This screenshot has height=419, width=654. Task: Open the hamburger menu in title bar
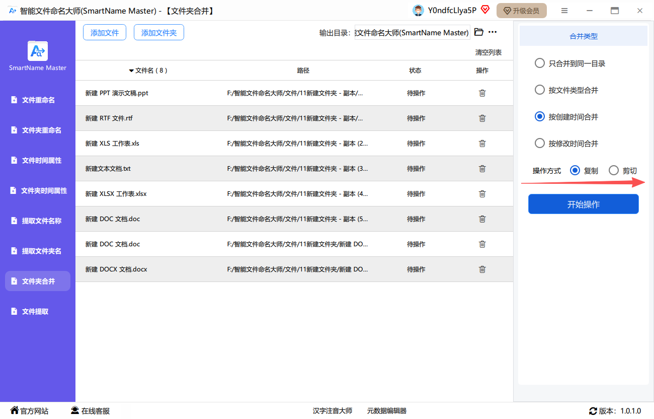tap(564, 11)
